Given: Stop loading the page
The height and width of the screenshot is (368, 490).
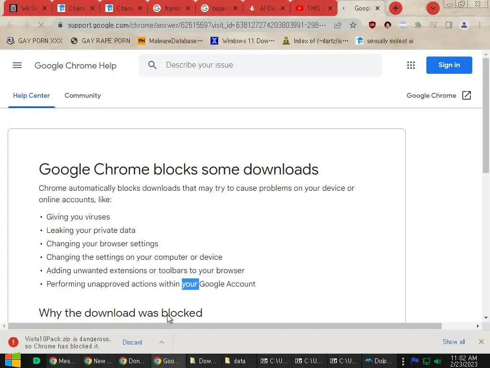Looking at the screenshot, I should pyautogui.click(x=41, y=25).
